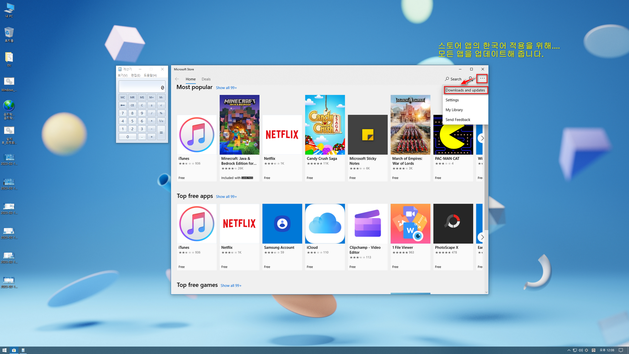Open iTunes tile under Most popular
629x354 pixels.
pos(197,148)
